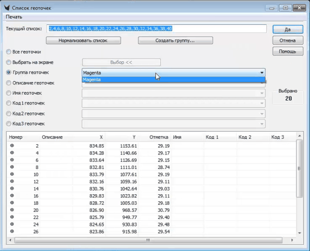Screen dimensions: 310x251
Task: Click the geopoint icon in row 22
Action: click(x=12, y=217)
